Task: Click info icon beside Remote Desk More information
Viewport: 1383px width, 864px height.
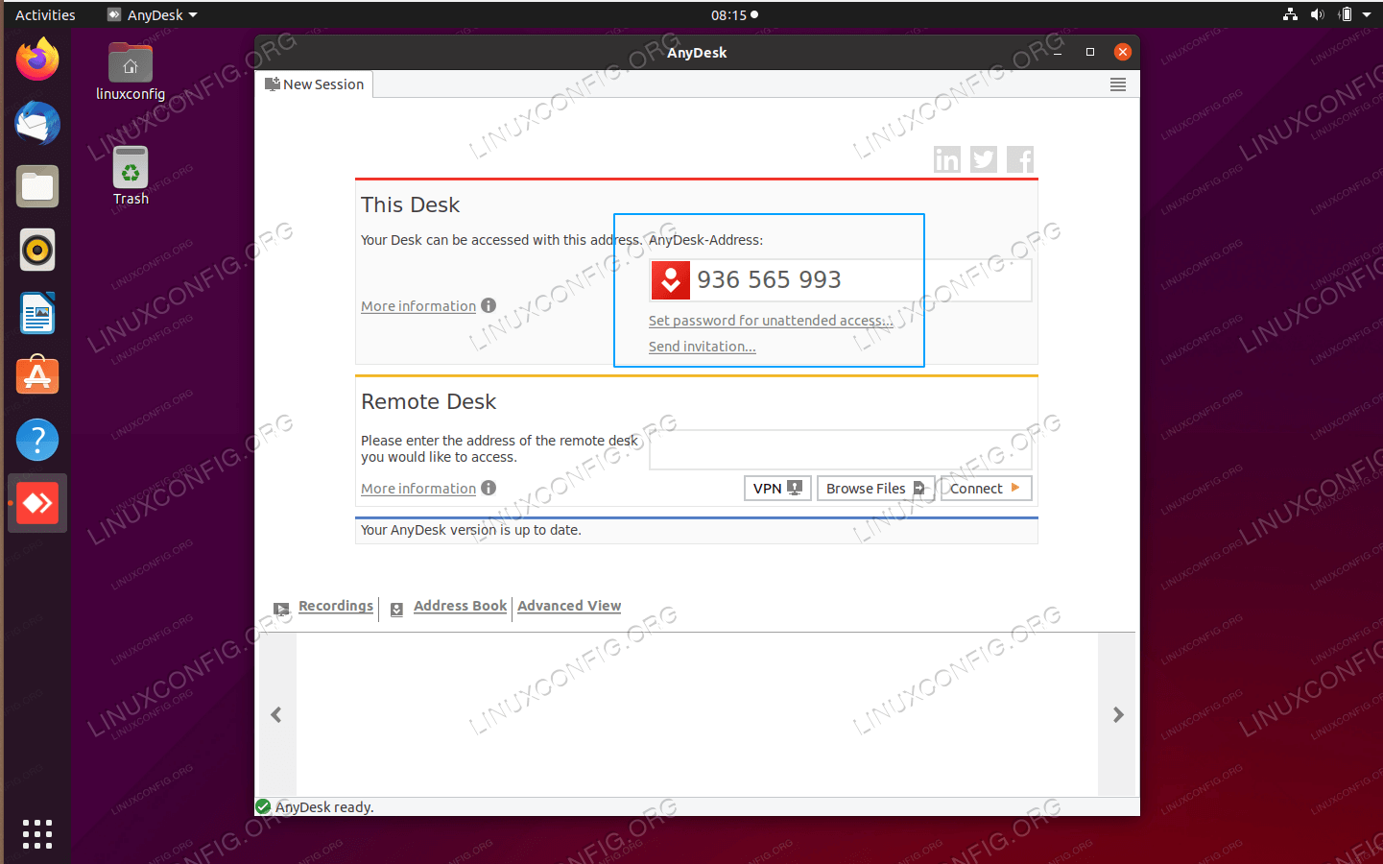Action: pos(489,488)
